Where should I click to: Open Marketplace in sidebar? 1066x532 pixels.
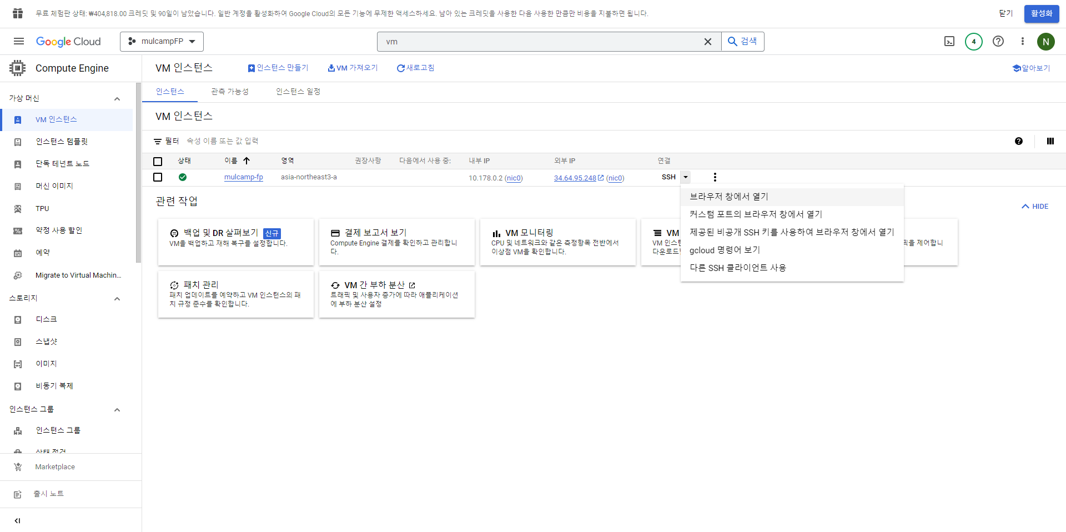coord(71,467)
